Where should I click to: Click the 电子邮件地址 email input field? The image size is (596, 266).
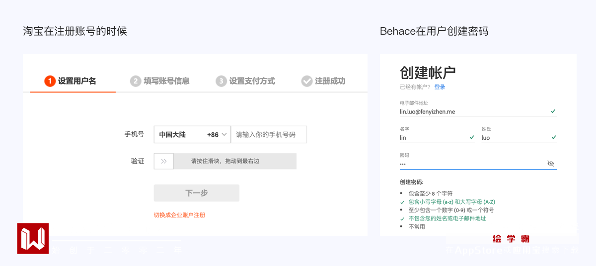[472, 112]
